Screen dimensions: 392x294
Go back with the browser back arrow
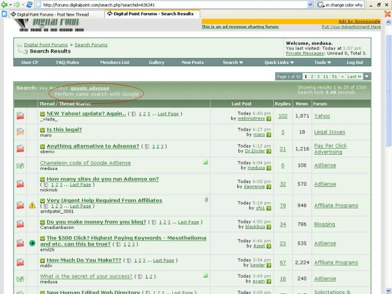(4, 4)
